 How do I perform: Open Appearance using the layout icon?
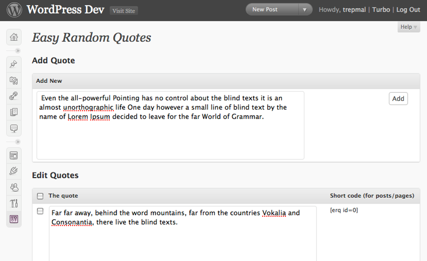click(x=14, y=155)
